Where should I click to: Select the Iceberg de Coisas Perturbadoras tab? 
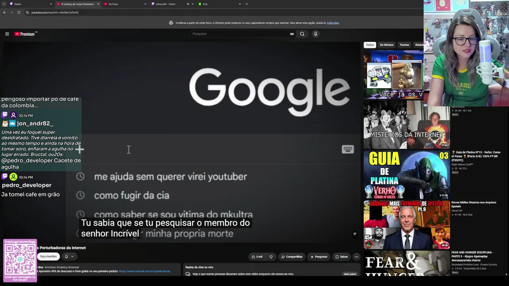78,4
